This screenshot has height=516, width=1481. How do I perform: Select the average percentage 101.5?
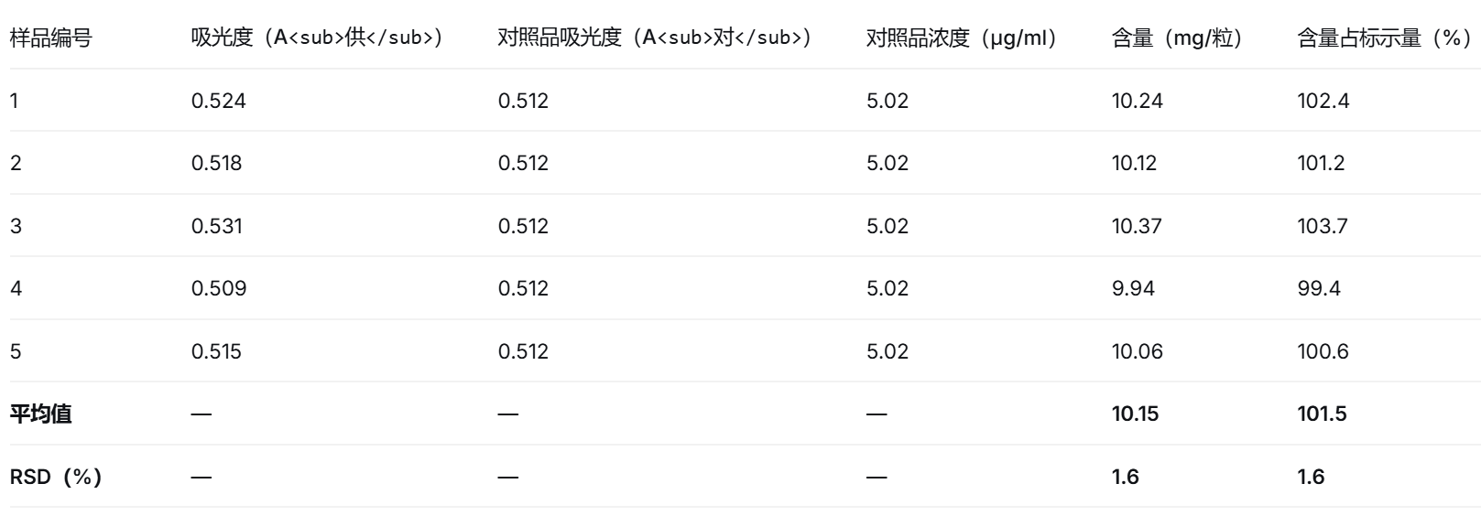(1322, 414)
